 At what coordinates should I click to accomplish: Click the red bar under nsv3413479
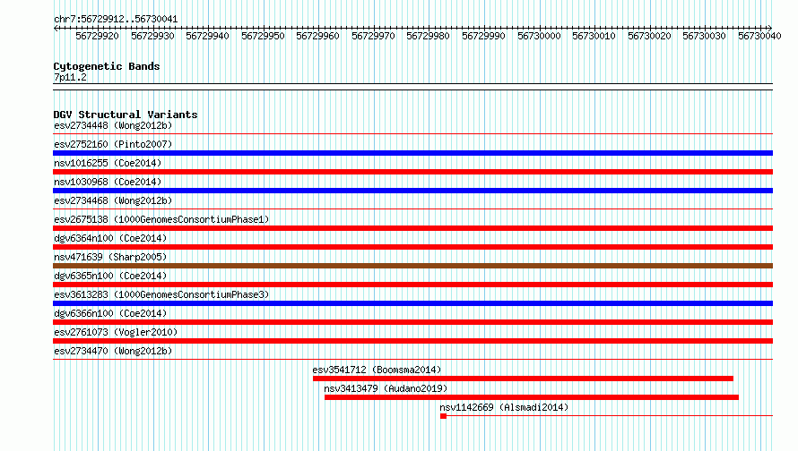click(x=532, y=397)
